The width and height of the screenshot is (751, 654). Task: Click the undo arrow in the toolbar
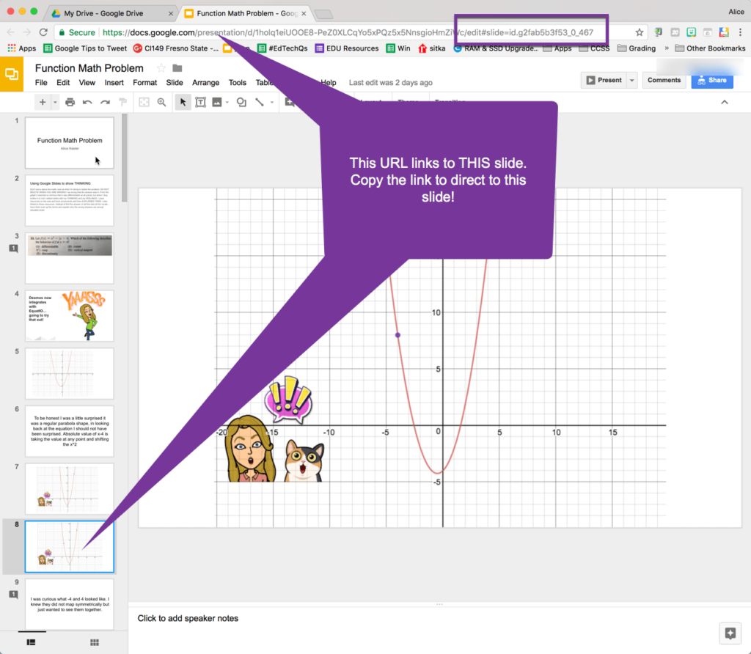pos(87,102)
